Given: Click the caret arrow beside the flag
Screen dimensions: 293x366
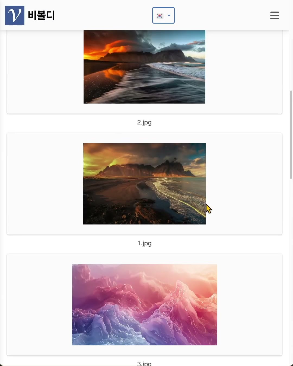Looking at the screenshot, I should pos(169,15).
